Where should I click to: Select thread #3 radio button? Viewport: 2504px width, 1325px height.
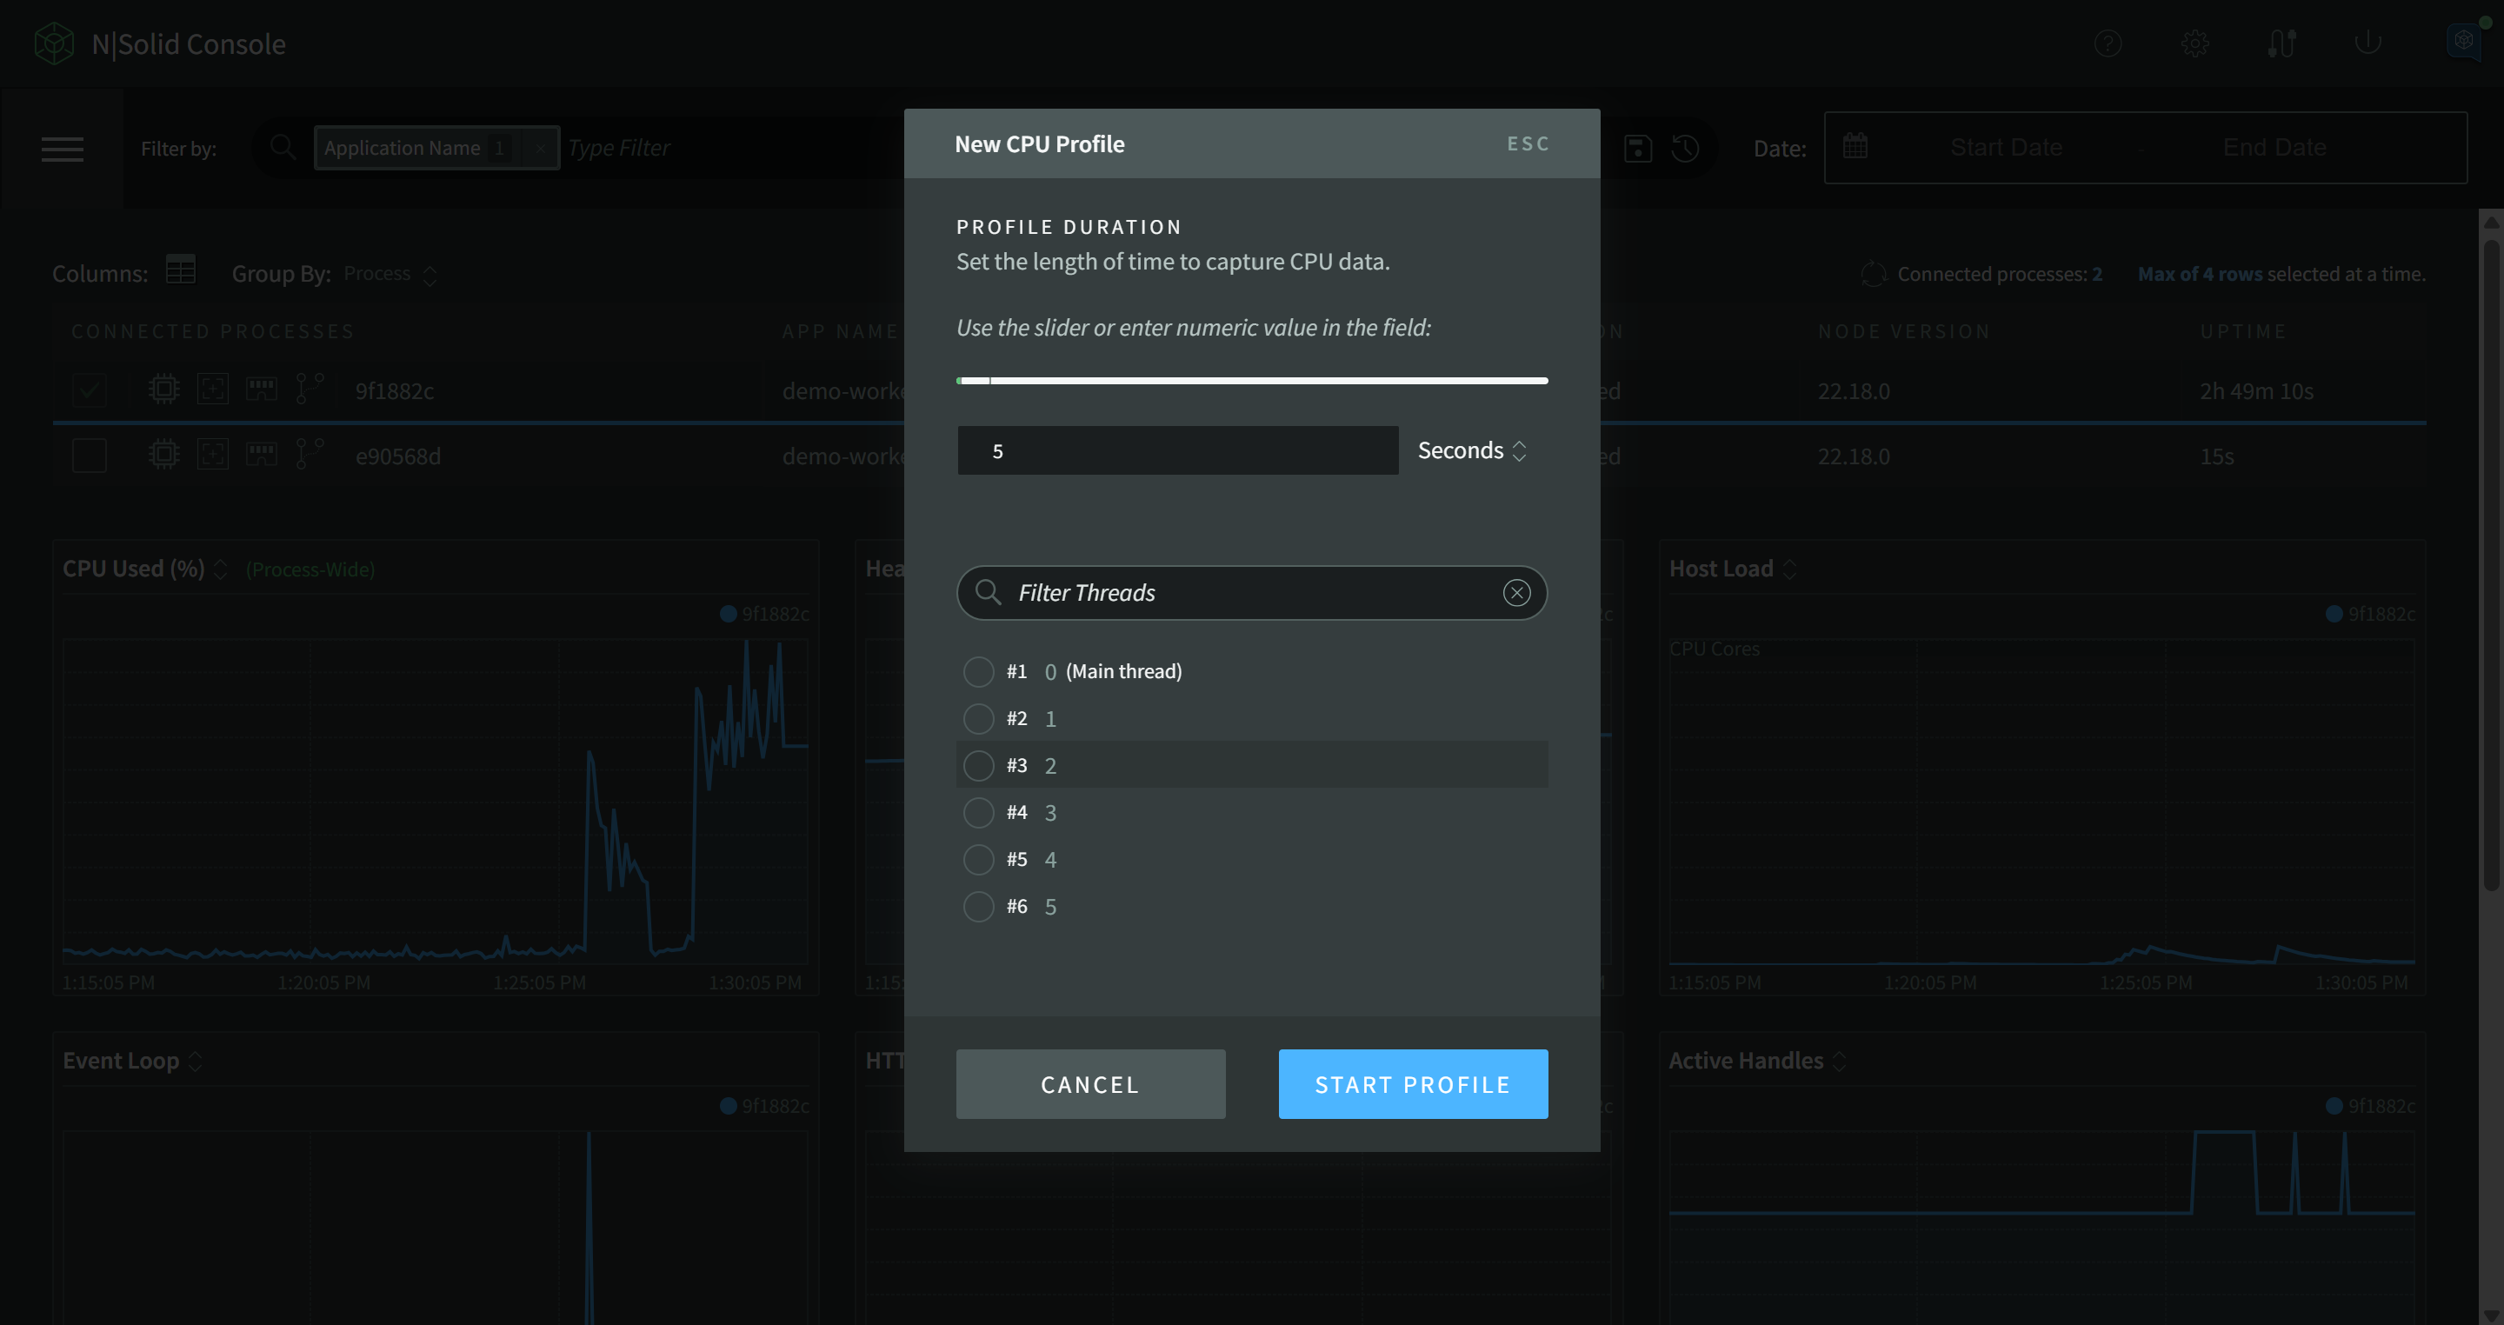[x=978, y=765]
